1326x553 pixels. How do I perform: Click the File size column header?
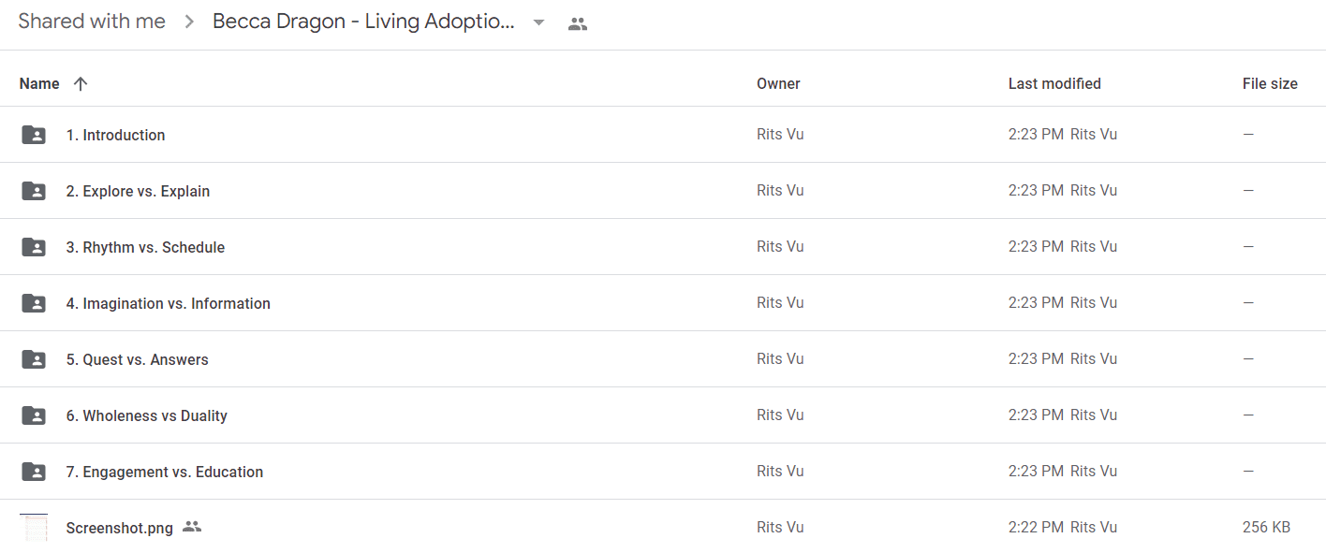click(x=1270, y=84)
